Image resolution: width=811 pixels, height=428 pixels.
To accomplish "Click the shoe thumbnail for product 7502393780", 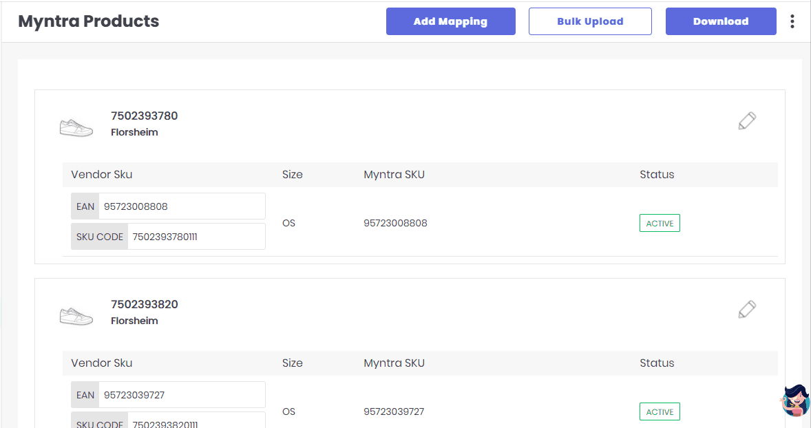I will point(76,127).
